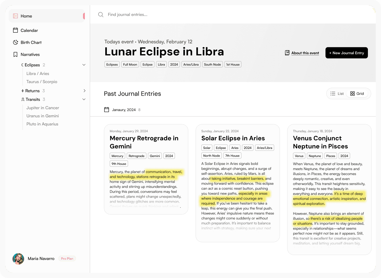
Task: Click the Maria Navarro name
Action: click(41, 259)
